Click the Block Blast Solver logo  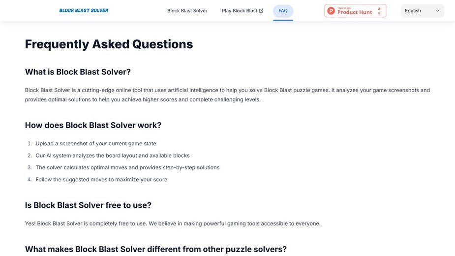point(84,10)
